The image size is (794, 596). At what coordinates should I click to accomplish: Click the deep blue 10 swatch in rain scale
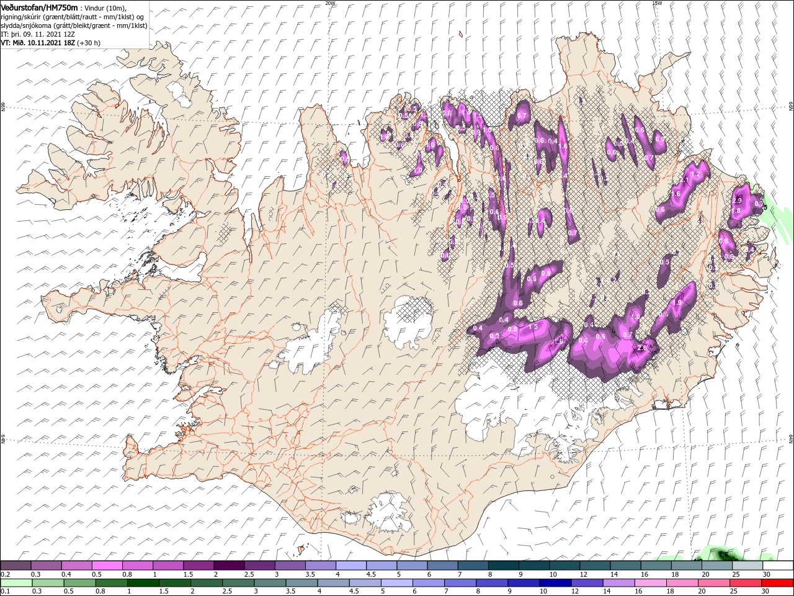[555, 583]
